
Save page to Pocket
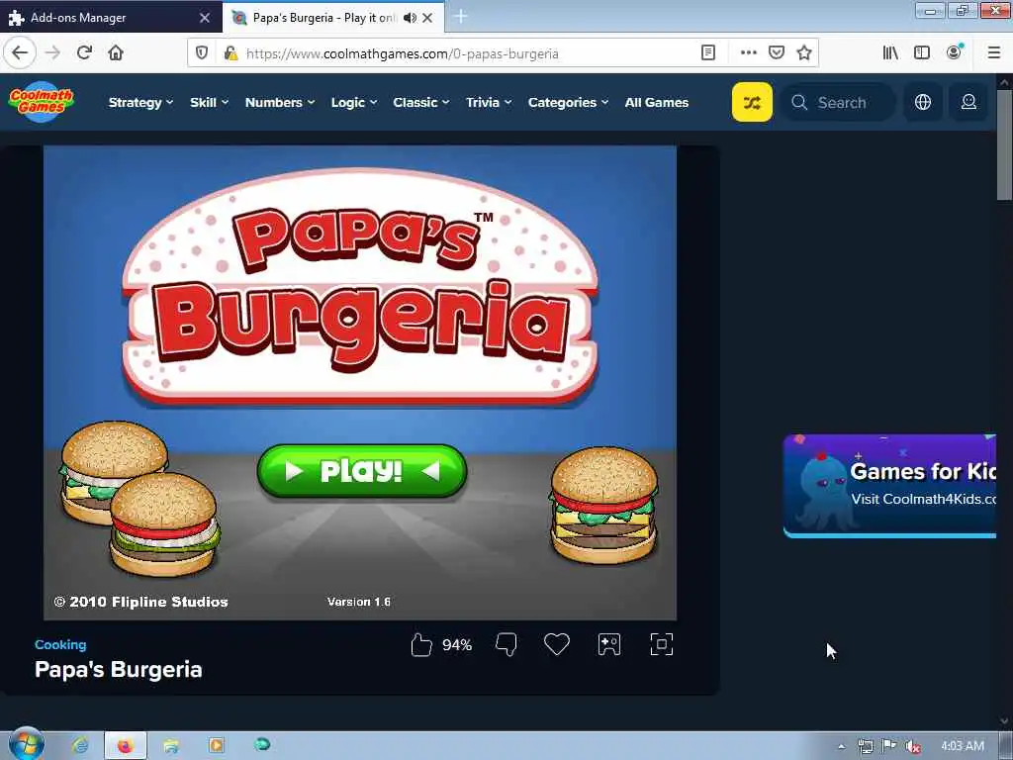coord(777,52)
